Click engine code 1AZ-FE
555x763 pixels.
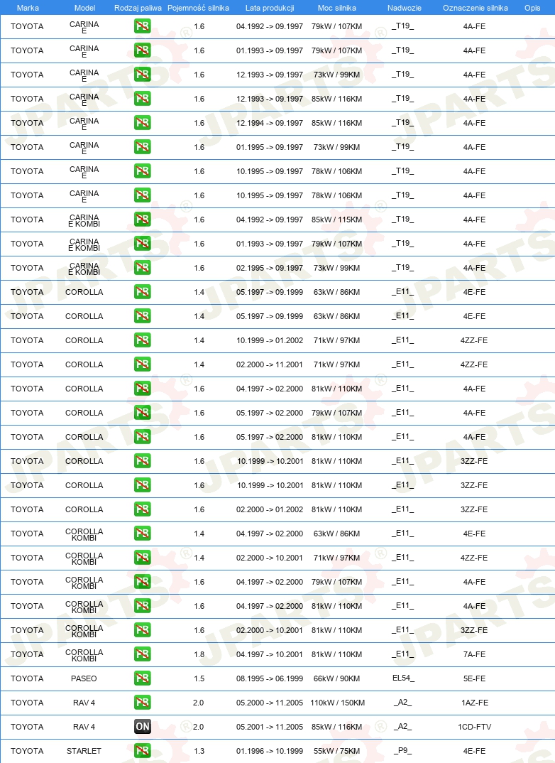[x=475, y=703]
